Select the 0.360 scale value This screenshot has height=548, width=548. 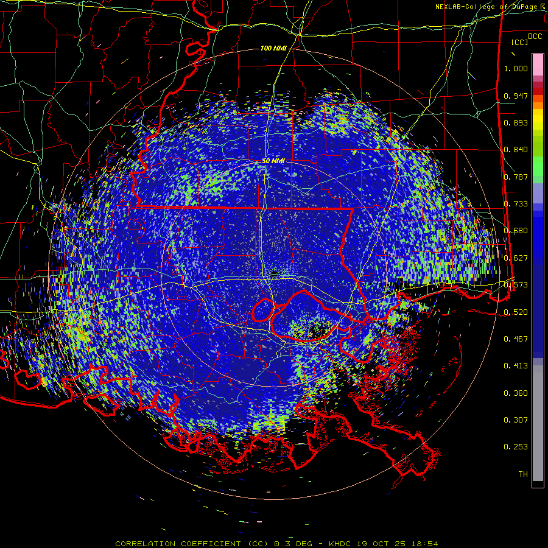(516, 393)
